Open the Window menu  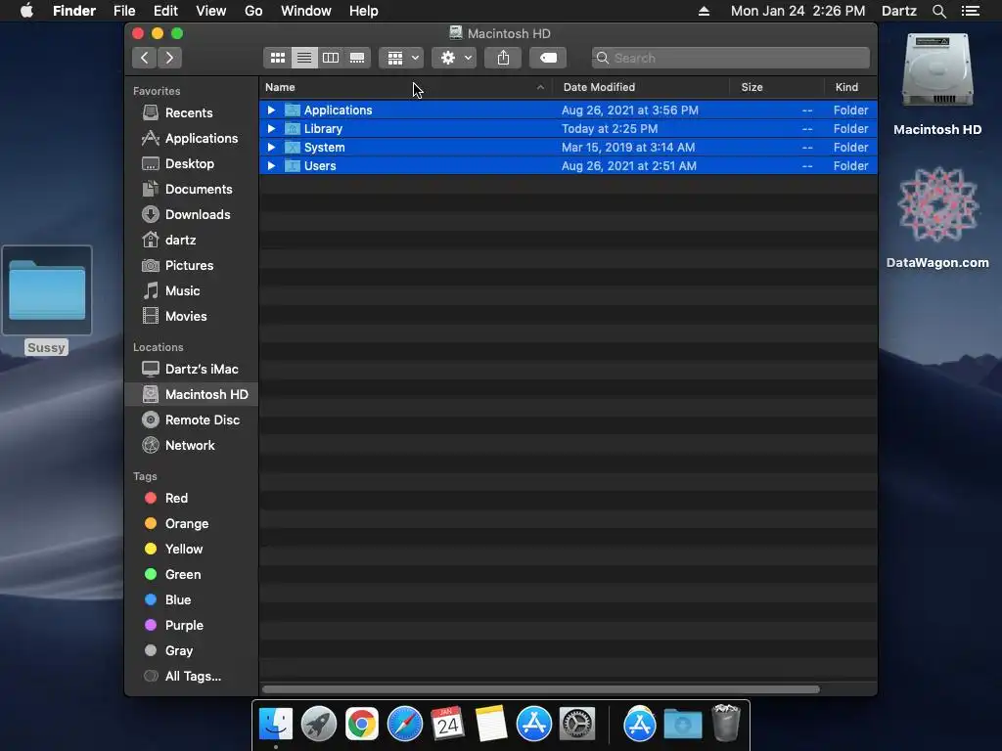306,11
